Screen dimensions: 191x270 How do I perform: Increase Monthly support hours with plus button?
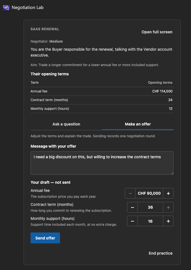tap(168, 221)
